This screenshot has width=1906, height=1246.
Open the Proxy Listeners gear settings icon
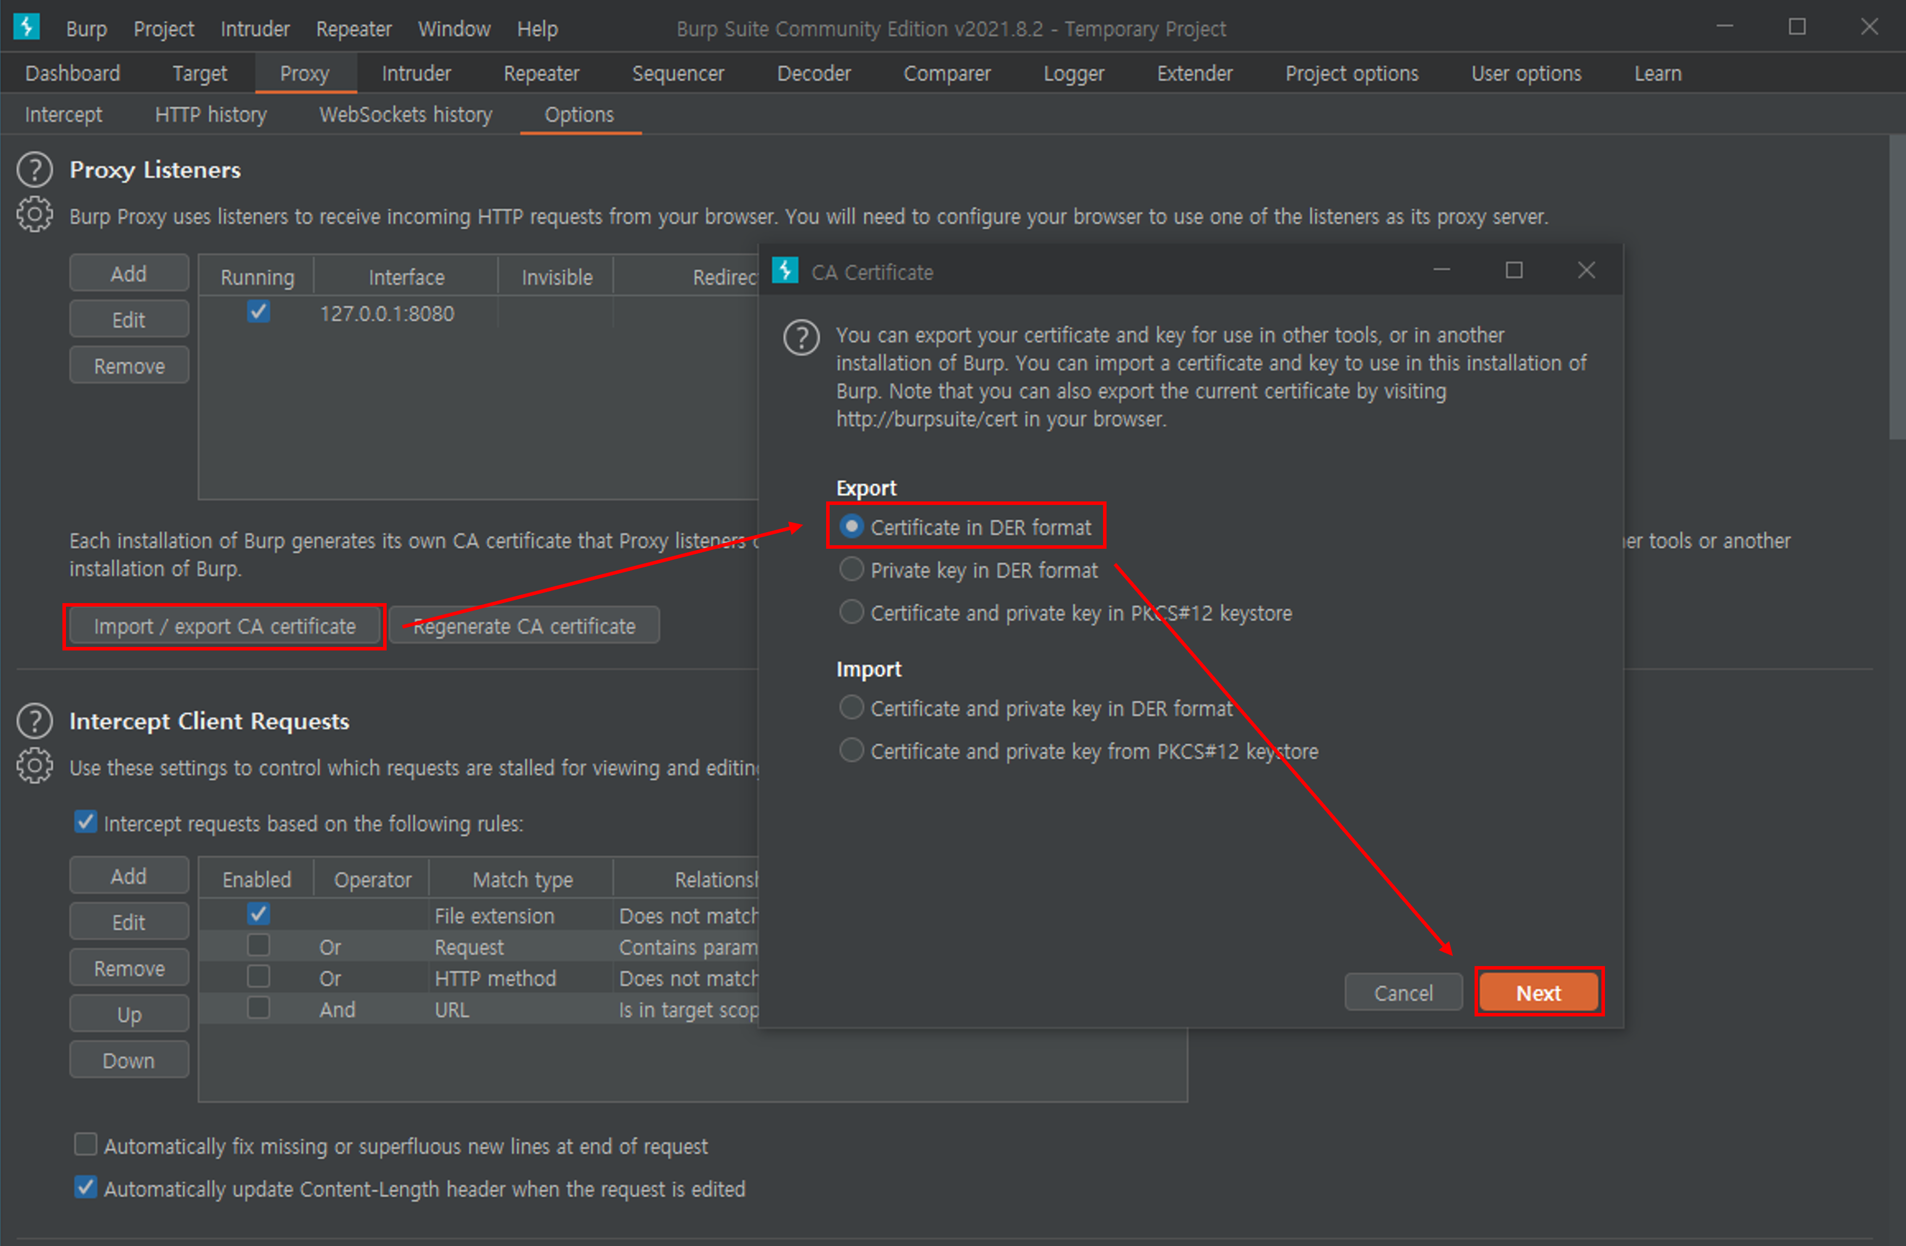click(34, 214)
